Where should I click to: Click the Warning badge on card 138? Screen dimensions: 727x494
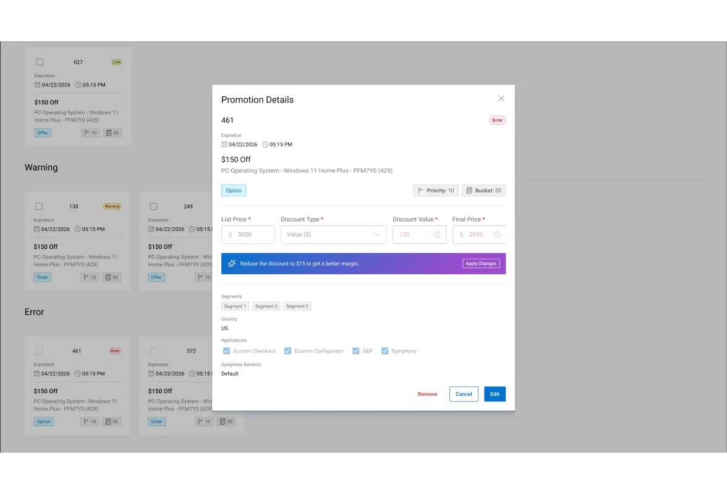pyautogui.click(x=113, y=206)
